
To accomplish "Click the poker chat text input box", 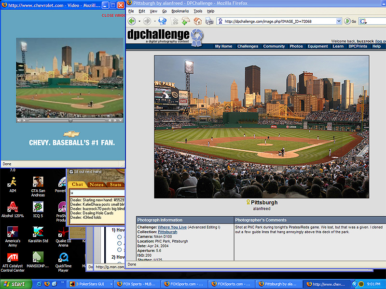I will pyautogui.click(x=97, y=192).
